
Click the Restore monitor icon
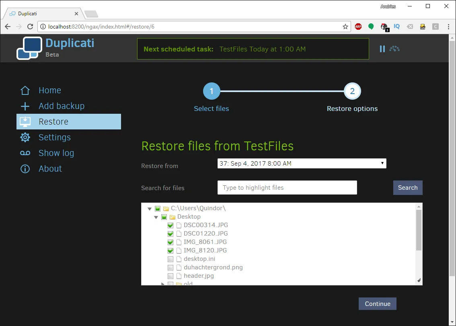tap(25, 122)
